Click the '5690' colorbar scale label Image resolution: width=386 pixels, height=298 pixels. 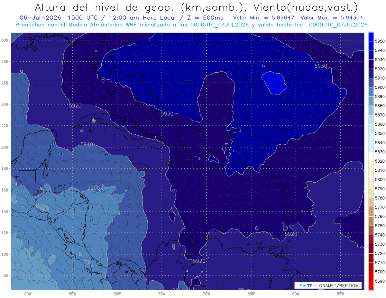(x=380, y=281)
